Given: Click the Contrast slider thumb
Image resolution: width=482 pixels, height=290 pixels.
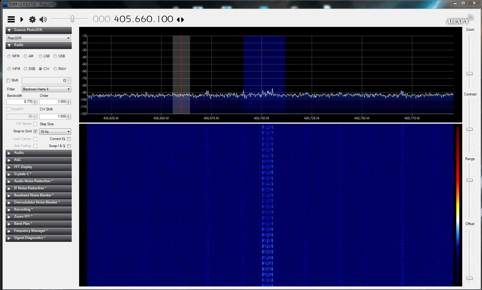Looking at the screenshot, I should (x=469, y=129).
